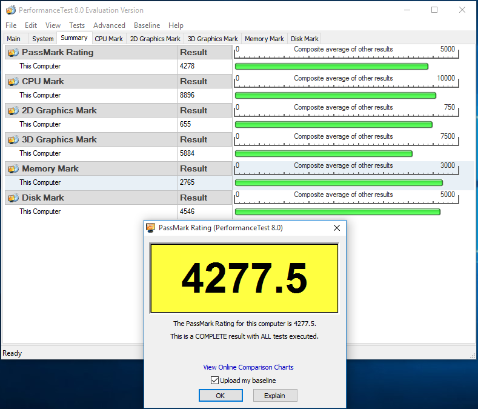The image size is (478, 409).
Task: Click the 2D Graphics Mark row icon
Action: [x=13, y=110]
